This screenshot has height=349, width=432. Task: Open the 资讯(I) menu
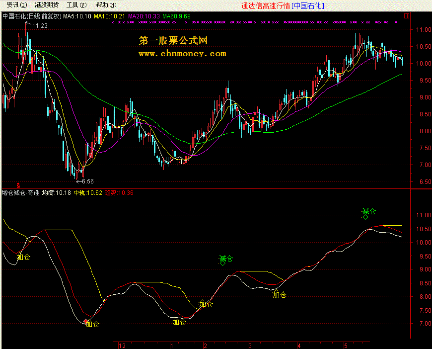click(x=17, y=5)
